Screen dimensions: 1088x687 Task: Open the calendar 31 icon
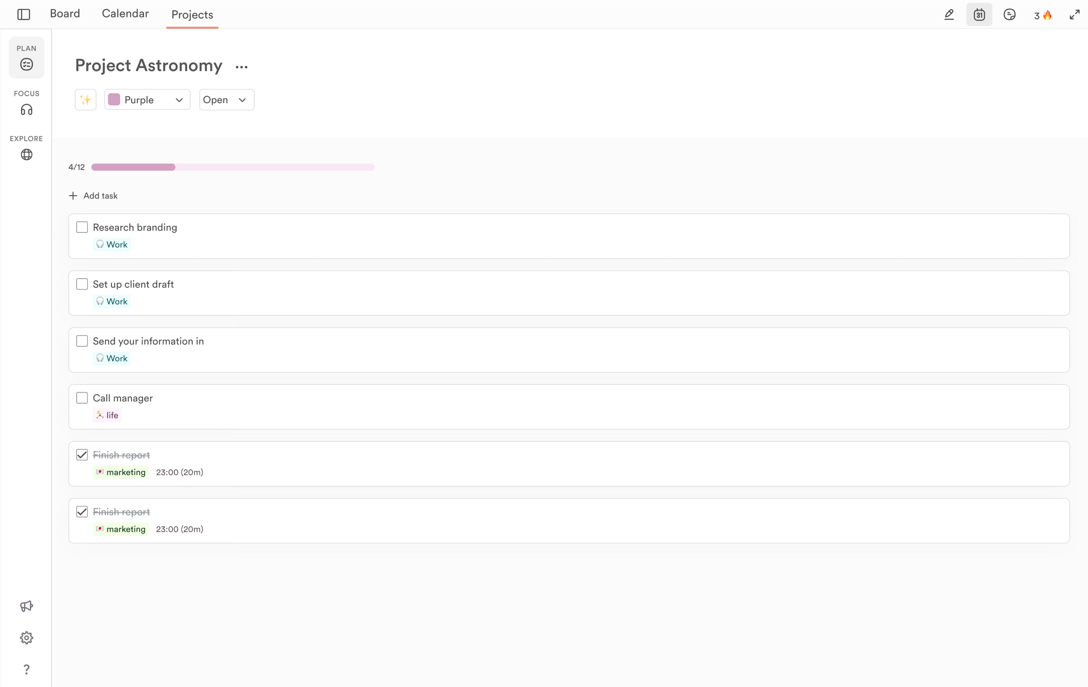[979, 15]
